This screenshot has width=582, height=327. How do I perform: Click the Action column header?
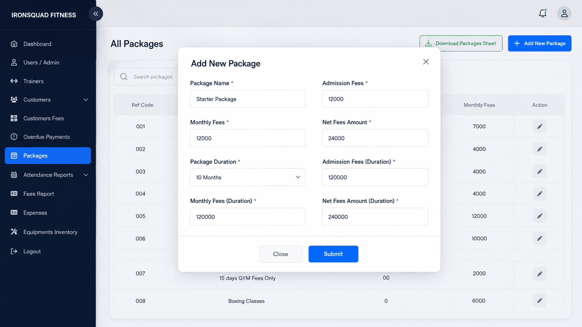[540, 105]
